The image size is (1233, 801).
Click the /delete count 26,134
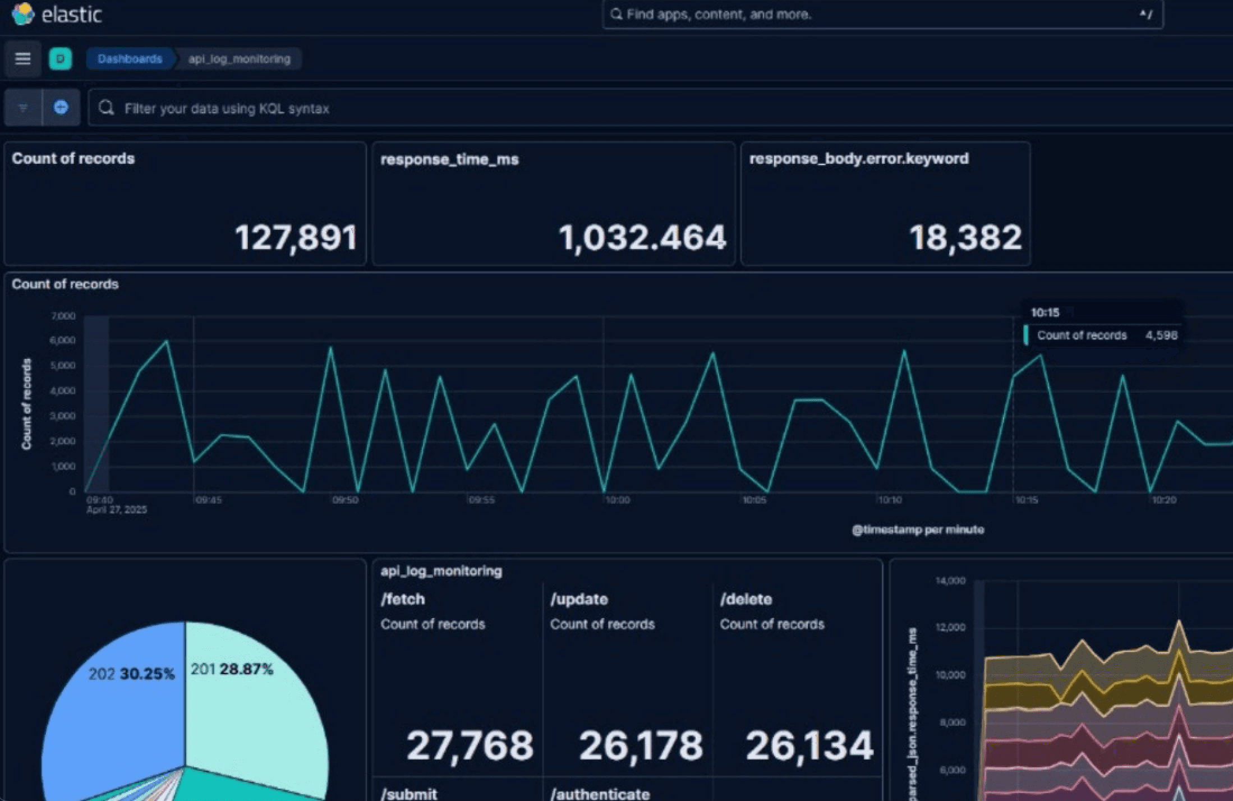point(809,746)
